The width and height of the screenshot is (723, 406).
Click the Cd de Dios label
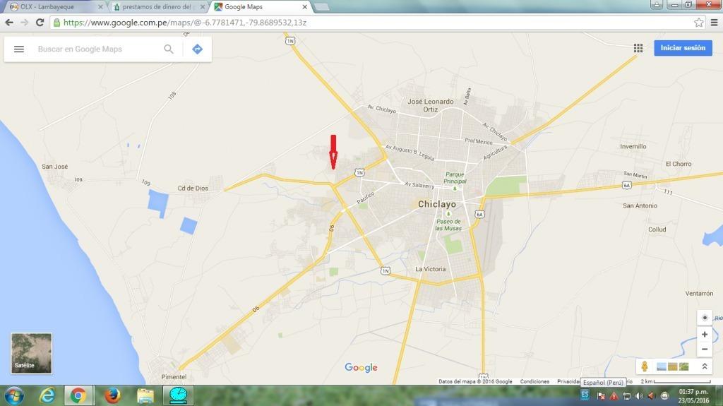point(193,189)
